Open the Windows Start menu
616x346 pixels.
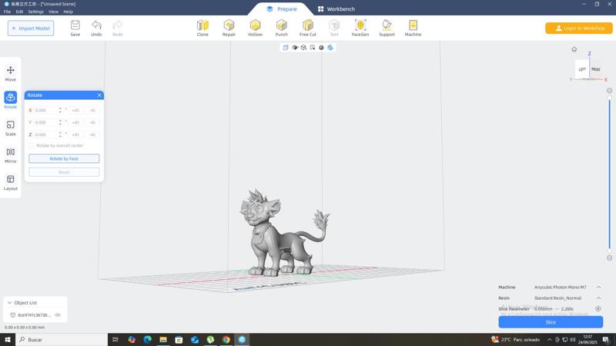[8, 340]
